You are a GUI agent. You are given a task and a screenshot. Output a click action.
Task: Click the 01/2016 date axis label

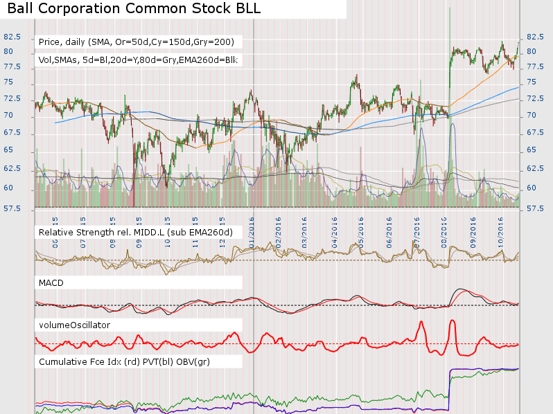[x=252, y=233]
